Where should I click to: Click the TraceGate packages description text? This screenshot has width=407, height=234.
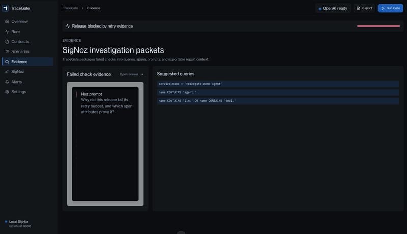coord(135,59)
